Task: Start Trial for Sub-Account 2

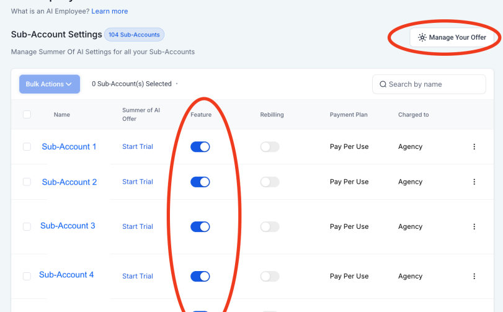Action: [x=138, y=182]
